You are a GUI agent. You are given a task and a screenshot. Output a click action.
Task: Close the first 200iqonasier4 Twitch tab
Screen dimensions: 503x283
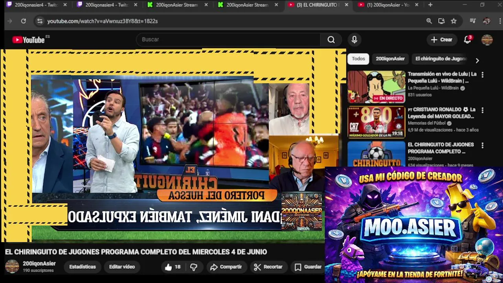pos(65,5)
